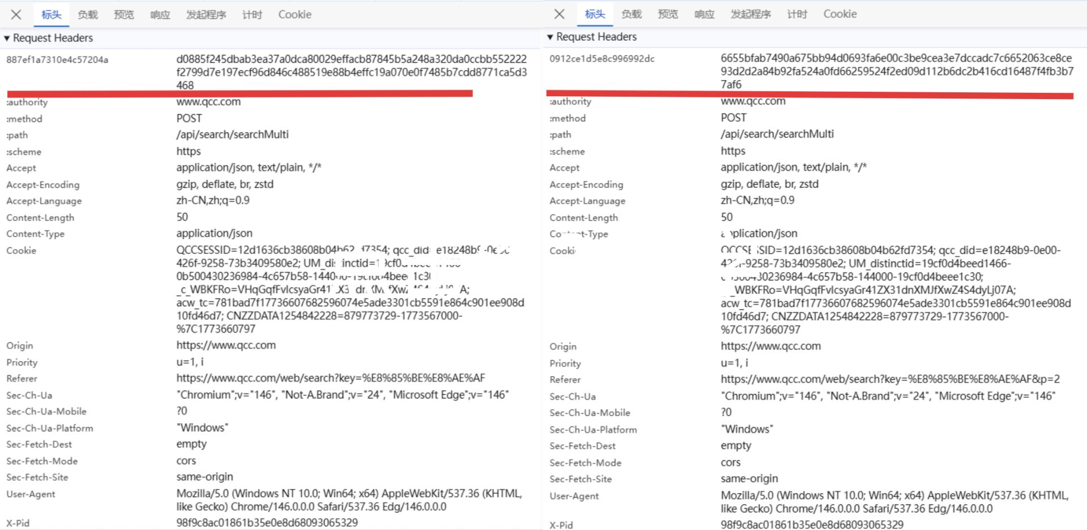Collapse Request Headers section in right panel
Viewport: 1087px width, 530px height.
point(550,37)
